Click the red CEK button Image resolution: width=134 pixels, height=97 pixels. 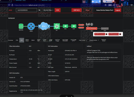click(x=58, y=10)
